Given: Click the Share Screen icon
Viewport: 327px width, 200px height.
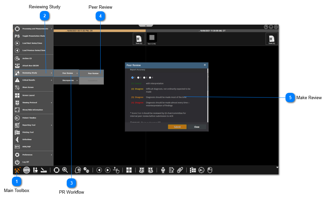Looking at the screenshot, I should (17, 87).
